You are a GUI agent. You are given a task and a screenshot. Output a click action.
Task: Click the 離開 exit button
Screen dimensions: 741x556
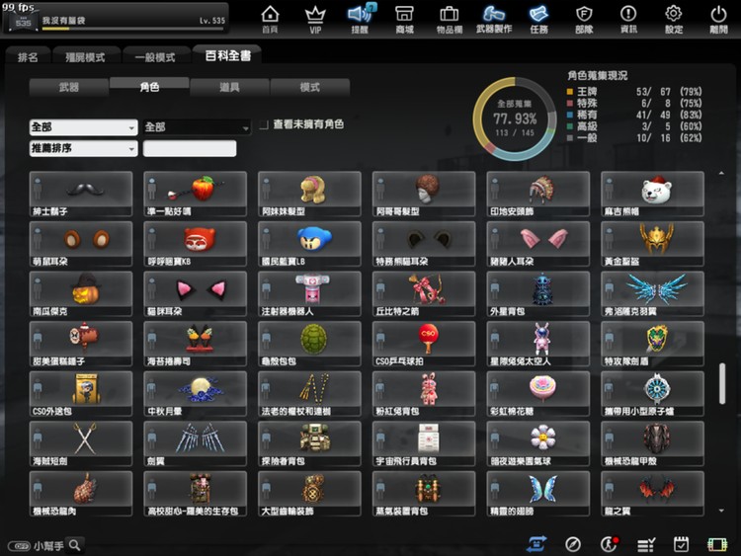[x=718, y=19]
